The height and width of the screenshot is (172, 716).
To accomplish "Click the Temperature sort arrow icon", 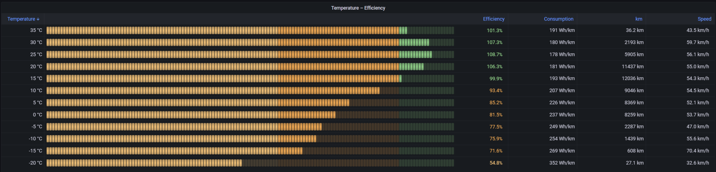I will point(38,19).
